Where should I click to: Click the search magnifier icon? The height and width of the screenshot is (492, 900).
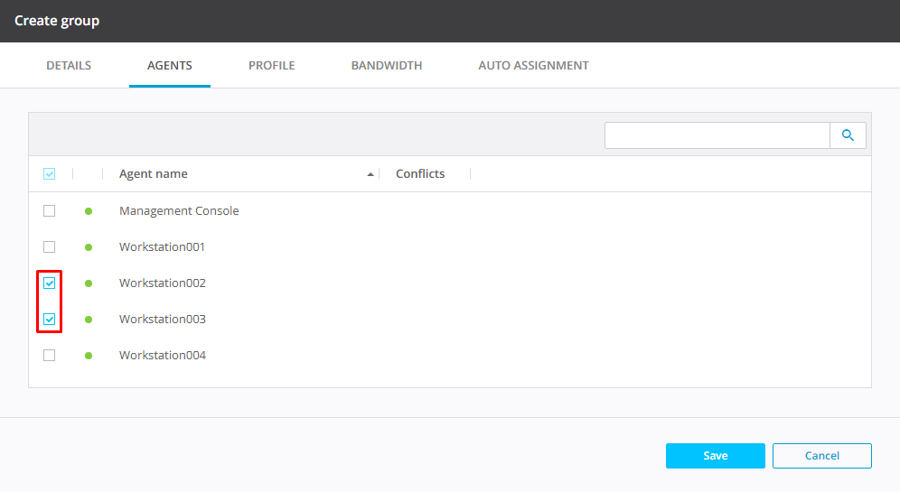coord(848,135)
